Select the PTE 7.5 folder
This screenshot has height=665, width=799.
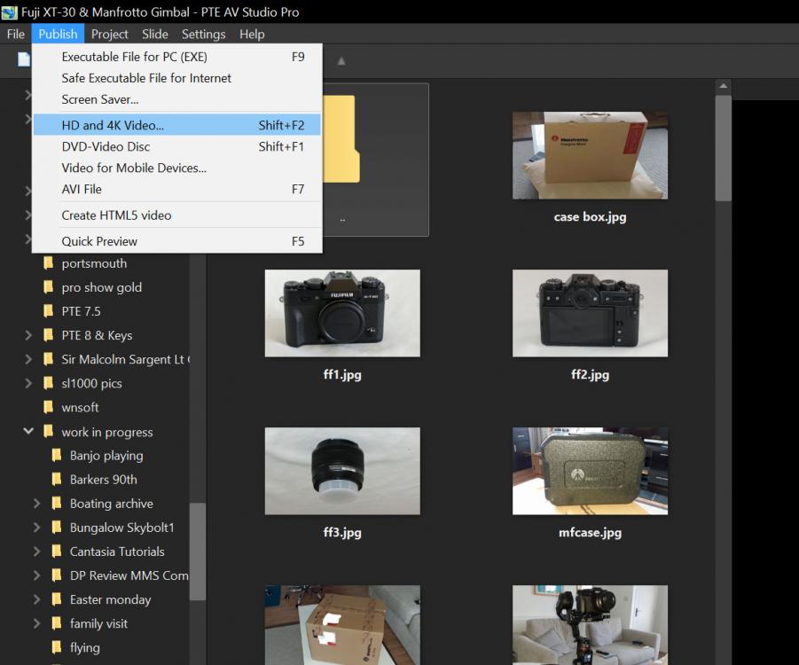[x=81, y=311]
